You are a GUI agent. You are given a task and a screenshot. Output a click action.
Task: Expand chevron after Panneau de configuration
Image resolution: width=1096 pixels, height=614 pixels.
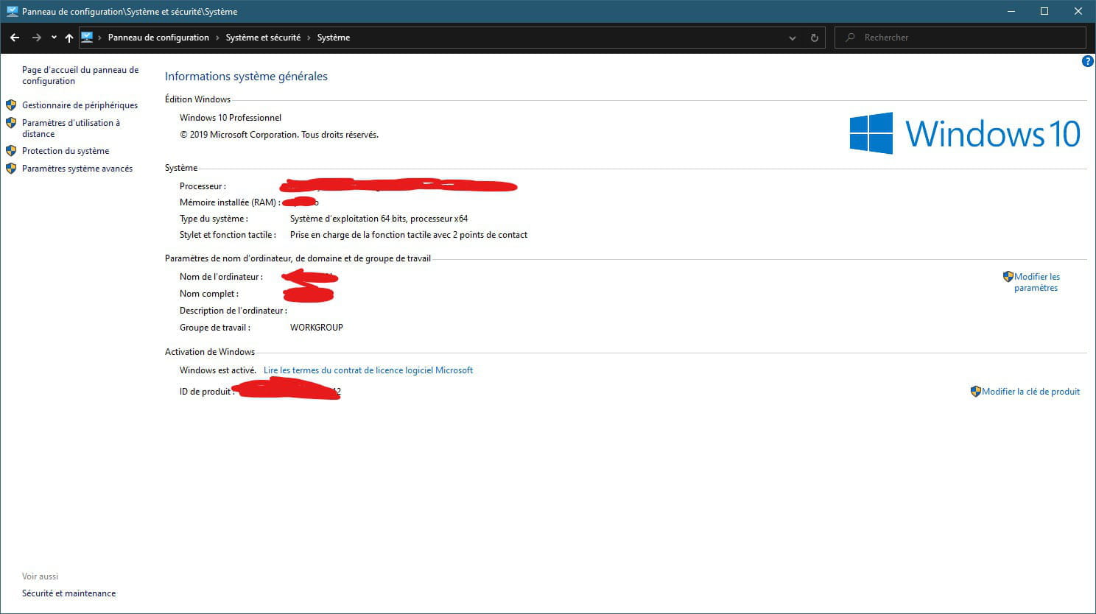217,38
